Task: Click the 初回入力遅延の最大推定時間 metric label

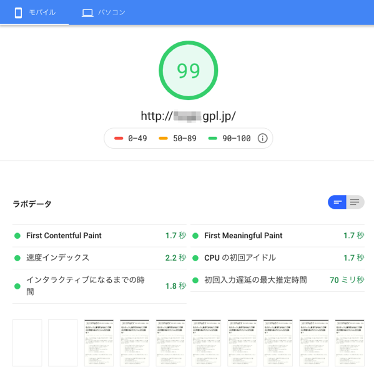Action: [x=255, y=280]
